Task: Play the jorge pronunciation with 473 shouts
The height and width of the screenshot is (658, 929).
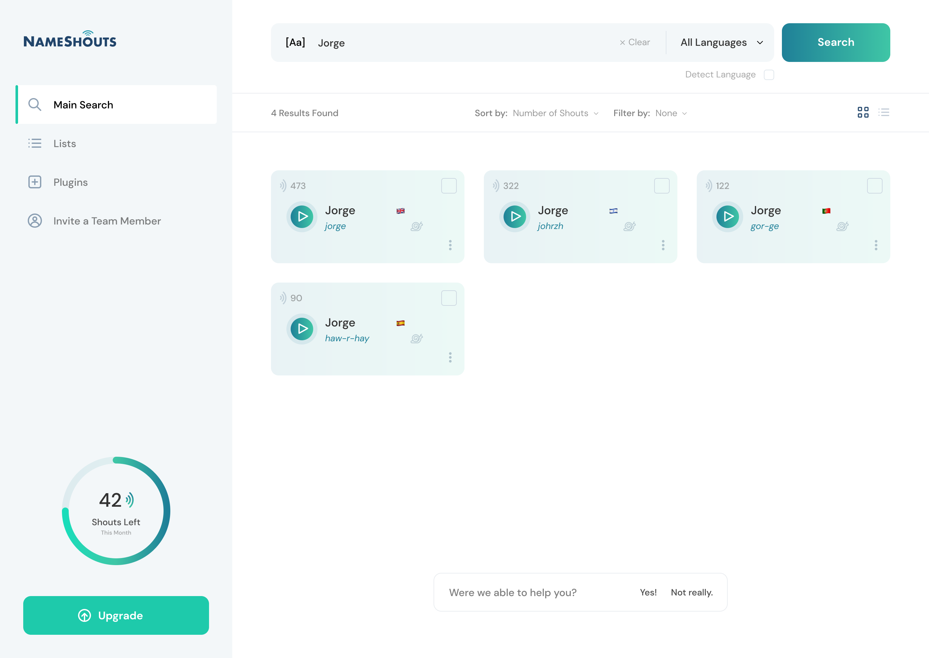Action: (302, 216)
